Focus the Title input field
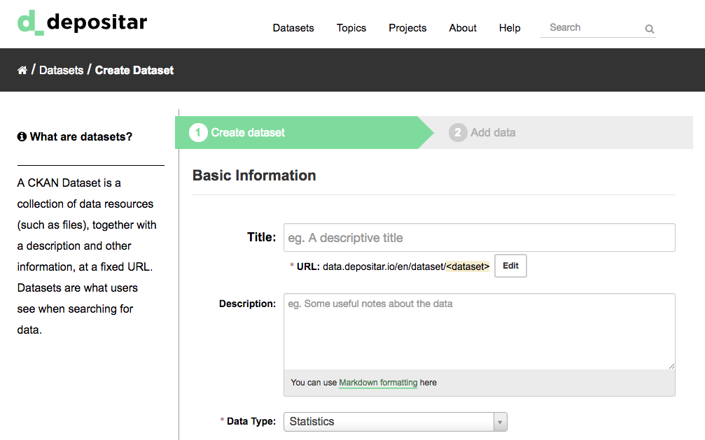705x440 pixels. [x=480, y=237]
